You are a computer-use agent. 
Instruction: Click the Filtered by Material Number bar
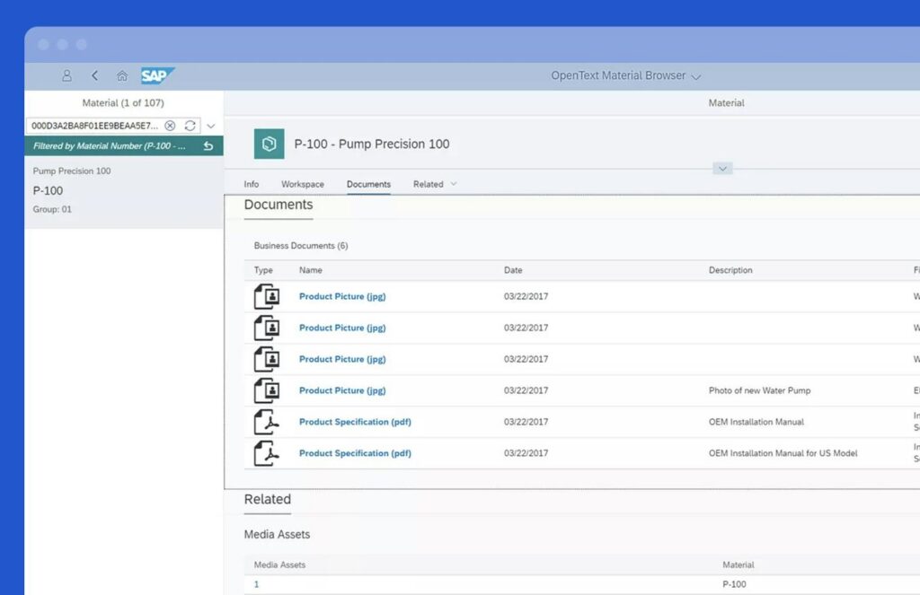coord(124,146)
